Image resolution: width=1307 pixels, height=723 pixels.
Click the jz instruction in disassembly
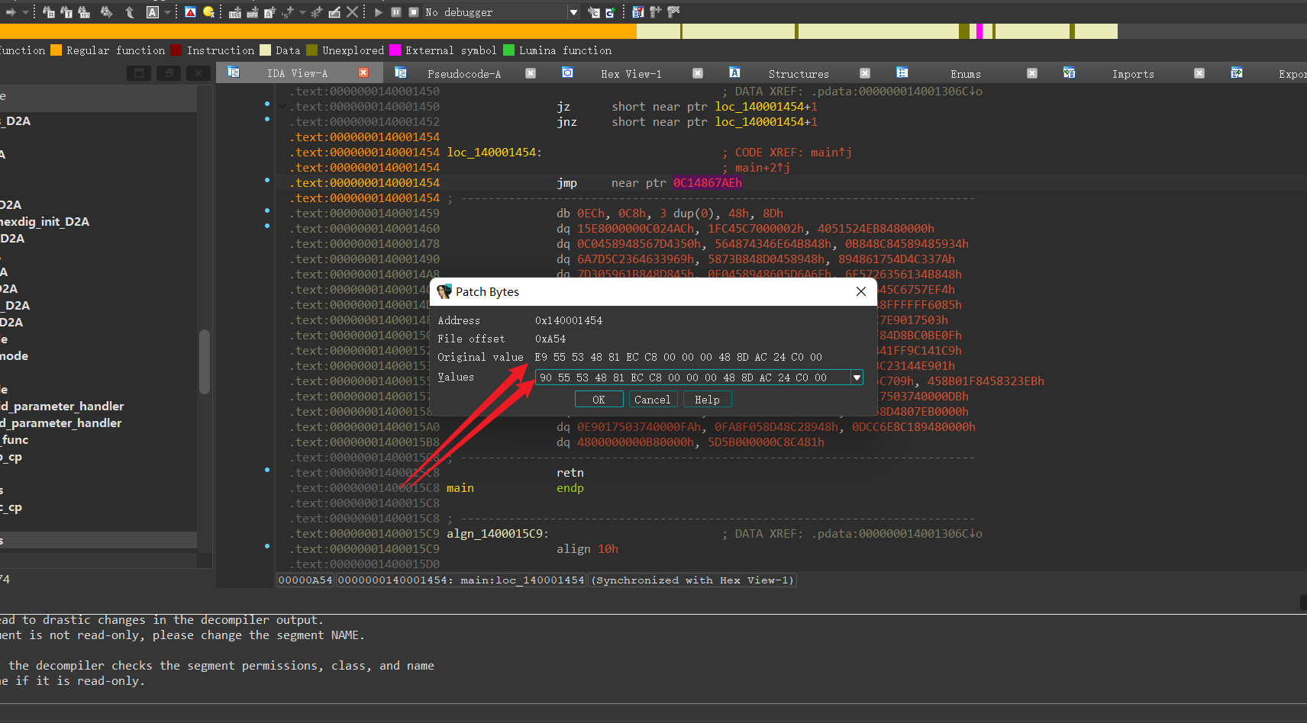(x=563, y=107)
